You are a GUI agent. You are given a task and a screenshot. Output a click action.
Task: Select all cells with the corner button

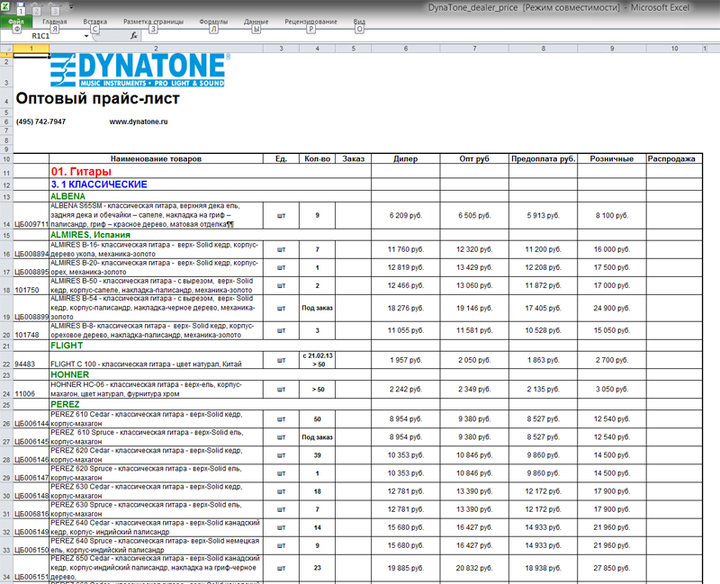pyautogui.click(x=6, y=49)
